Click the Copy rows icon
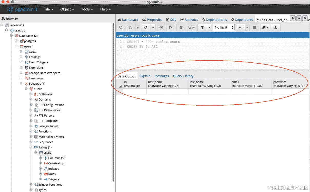Image resolution: width=310 pixels, height=192 pixels. point(161,27)
